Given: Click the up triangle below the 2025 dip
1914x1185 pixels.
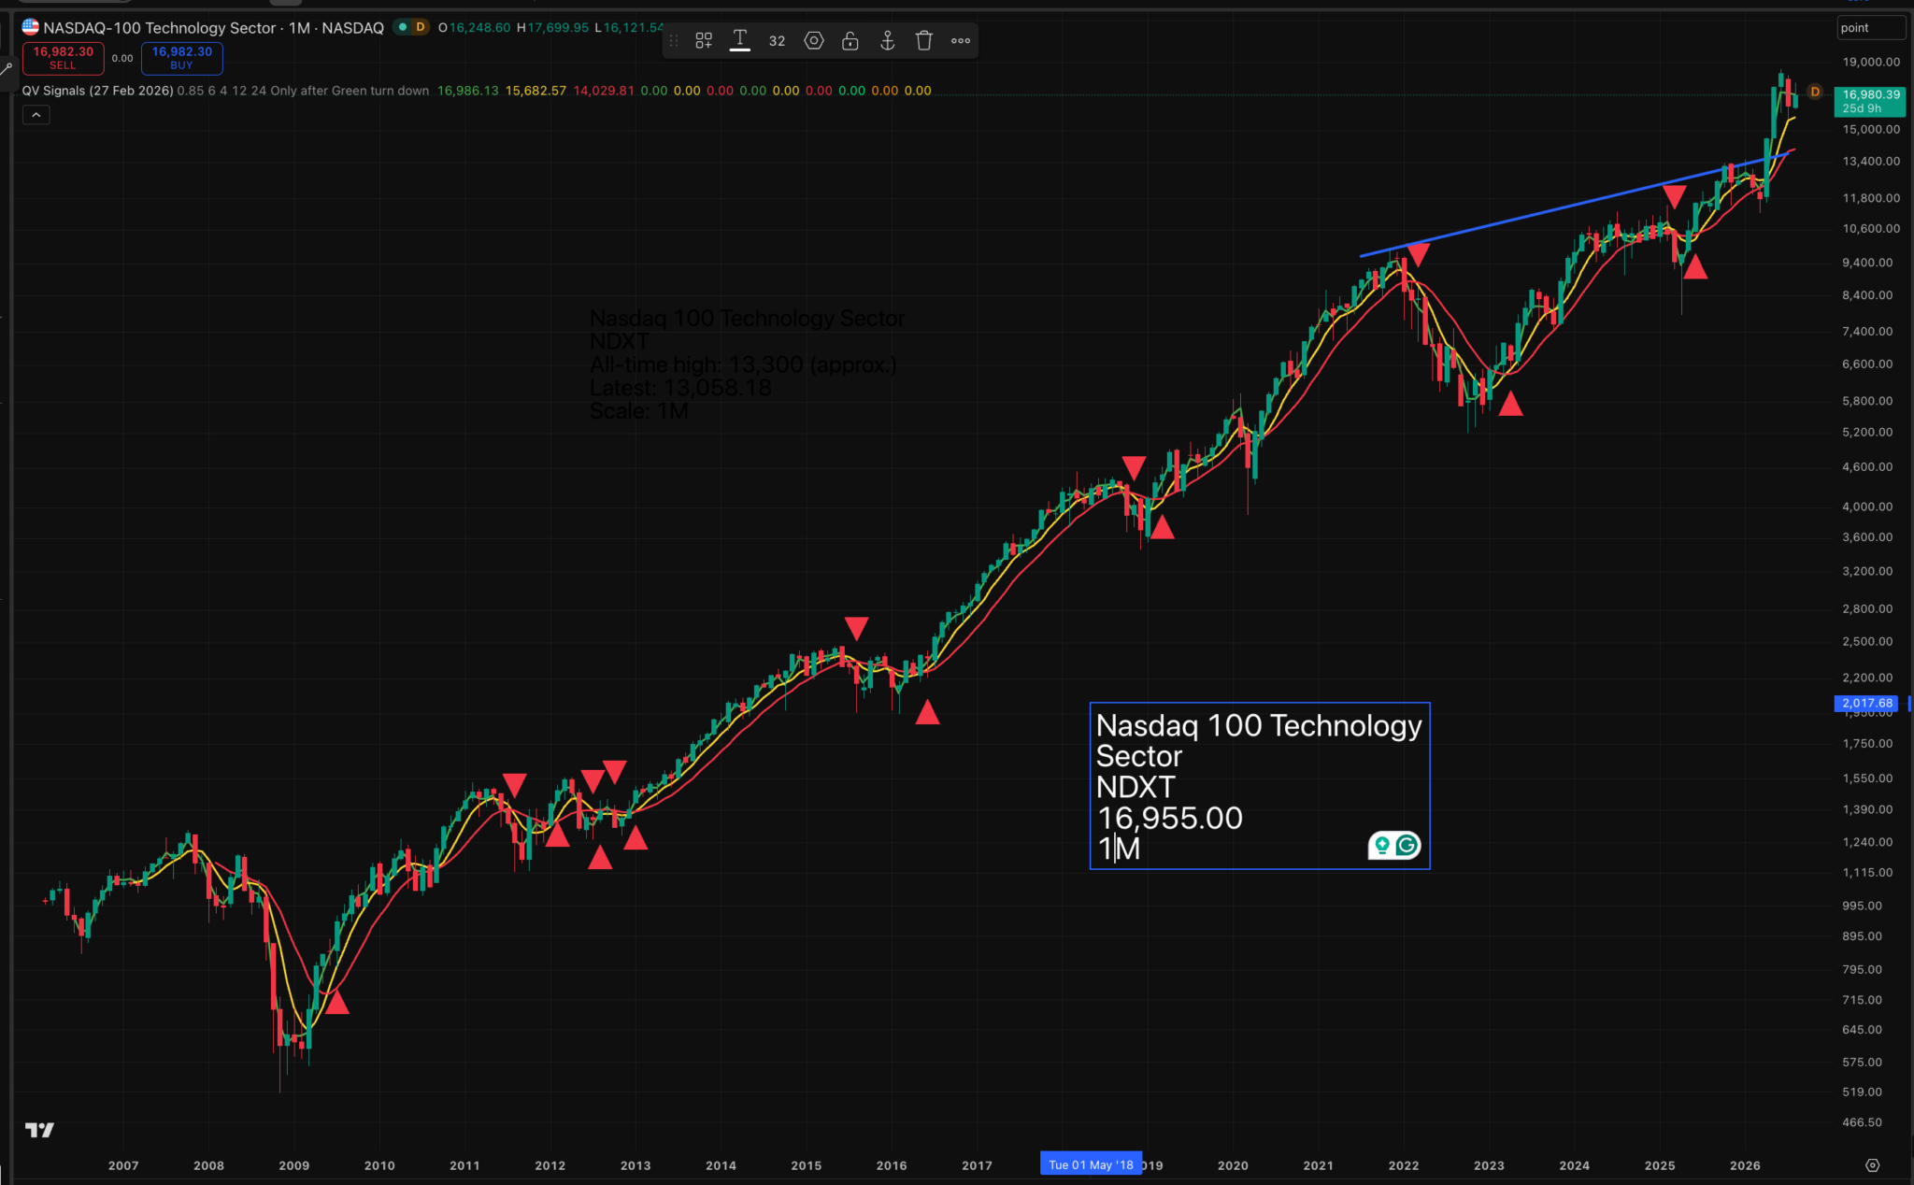Looking at the screenshot, I should pos(1694,267).
